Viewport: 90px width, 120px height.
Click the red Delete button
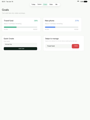(75, 46)
